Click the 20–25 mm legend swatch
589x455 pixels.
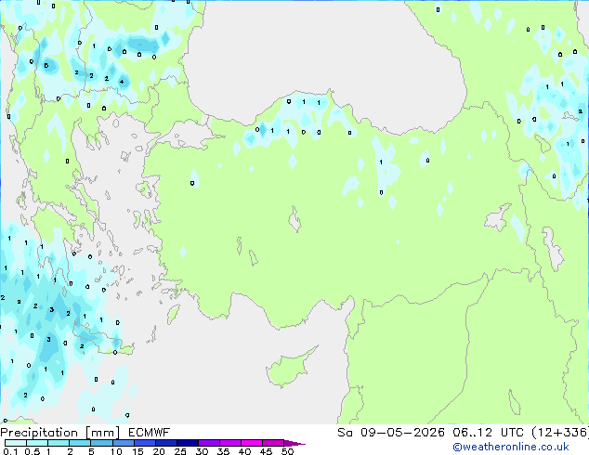165,443
